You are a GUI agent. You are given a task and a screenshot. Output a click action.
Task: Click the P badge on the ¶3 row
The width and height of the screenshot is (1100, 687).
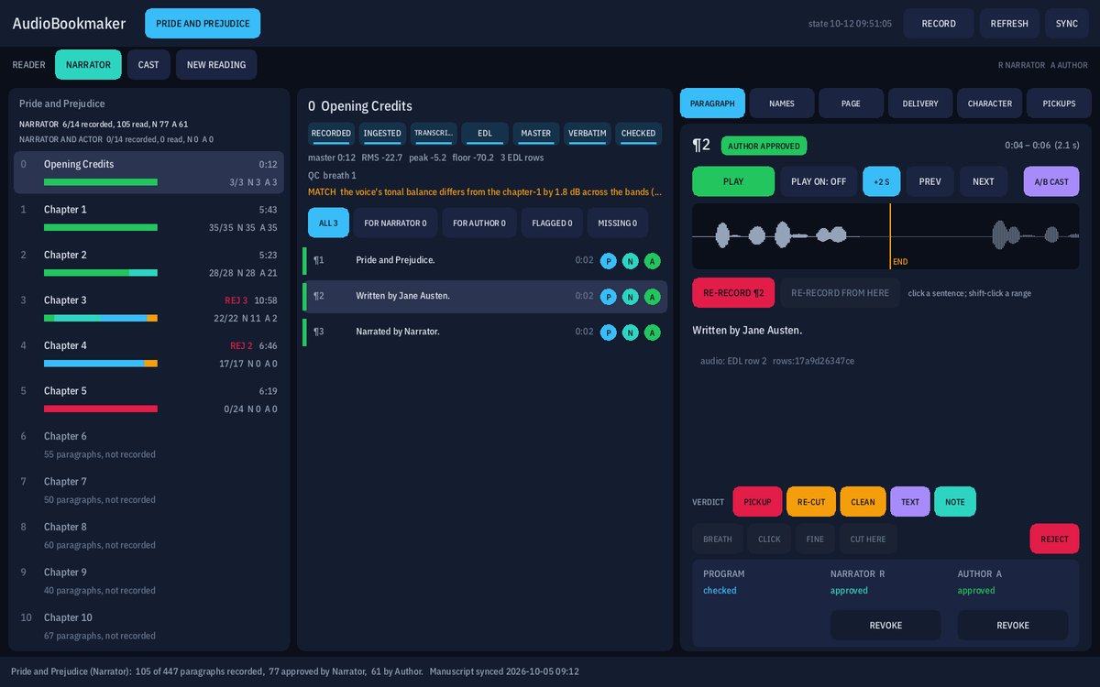pyautogui.click(x=609, y=333)
